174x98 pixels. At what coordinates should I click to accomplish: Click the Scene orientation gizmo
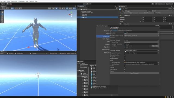point(72,14)
